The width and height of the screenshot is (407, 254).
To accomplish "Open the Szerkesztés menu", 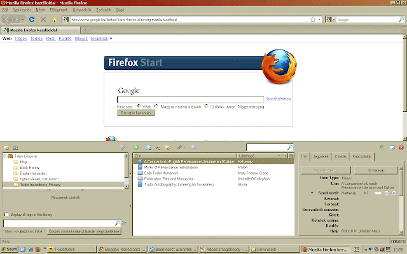I will (22, 10).
